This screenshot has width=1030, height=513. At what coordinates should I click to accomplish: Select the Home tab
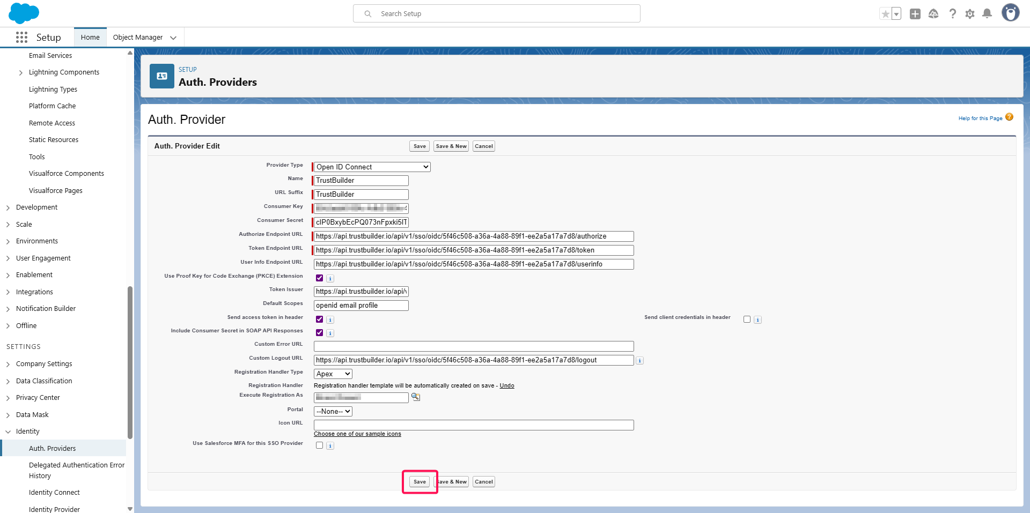pyautogui.click(x=90, y=38)
